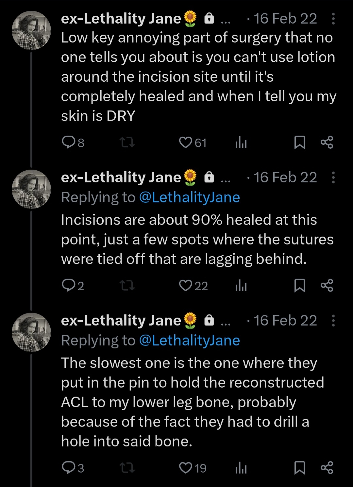Screen dimensions: 353x487
Task: Like the tweet with 61 likes
Action: (186, 143)
